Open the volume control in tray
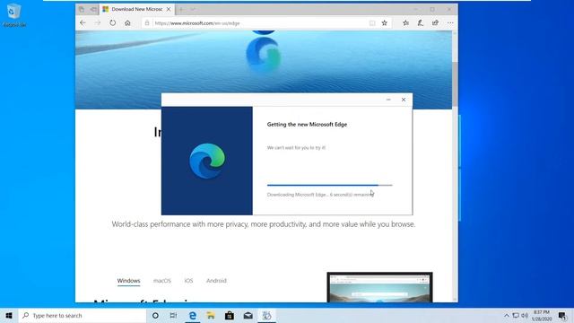The image size is (574, 323). [x=525, y=316]
